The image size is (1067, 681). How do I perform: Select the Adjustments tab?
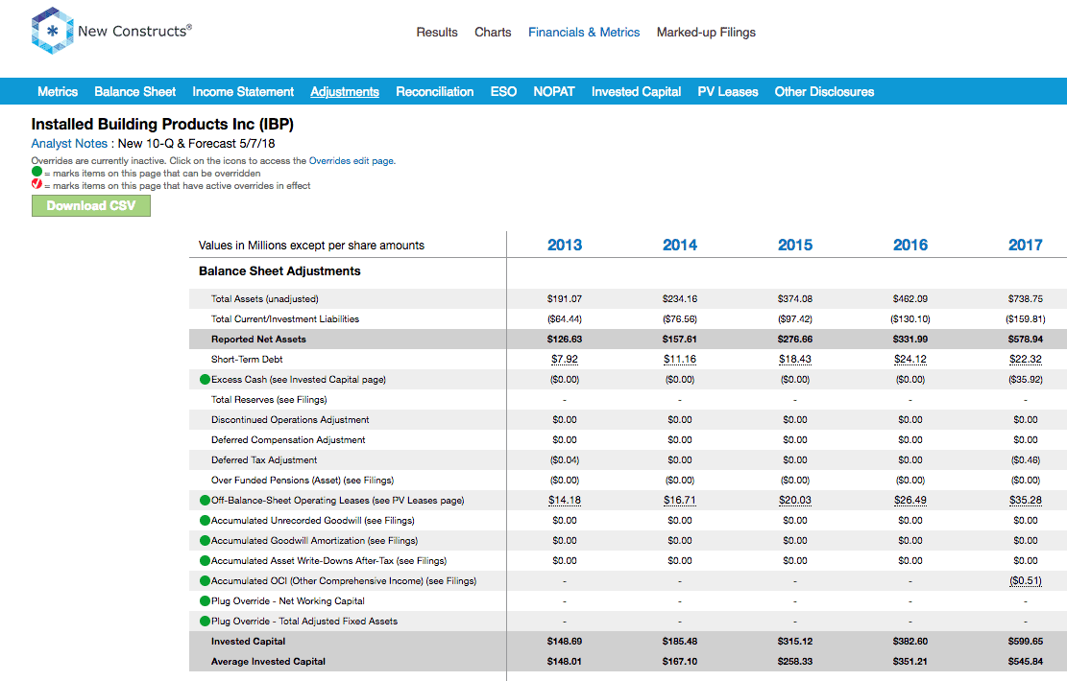click(x=345, y=92)
